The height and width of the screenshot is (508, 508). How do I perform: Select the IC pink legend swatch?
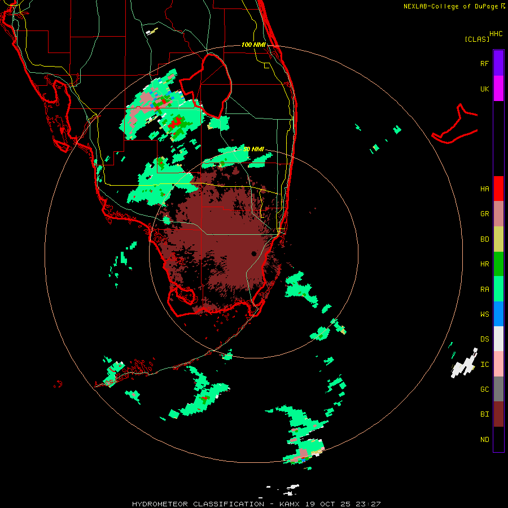tap(498, 364)
